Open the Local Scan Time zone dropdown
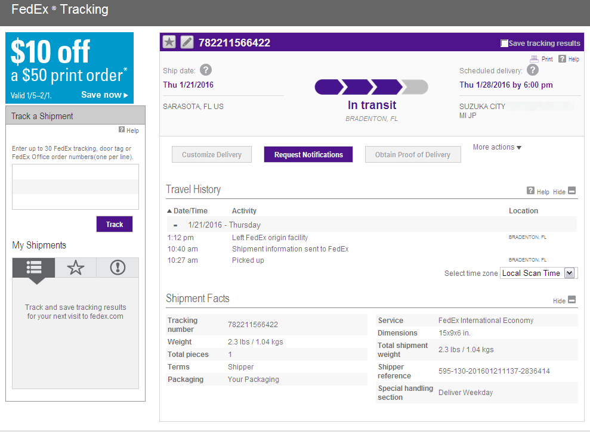Screen dimensions: 590x432 (x=569, y=273)
